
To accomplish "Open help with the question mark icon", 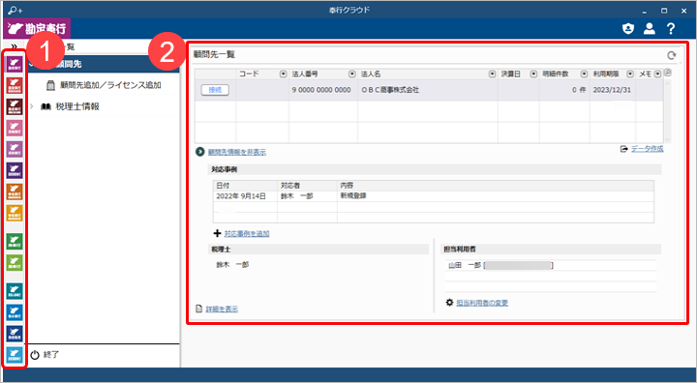I will [671, 29].
